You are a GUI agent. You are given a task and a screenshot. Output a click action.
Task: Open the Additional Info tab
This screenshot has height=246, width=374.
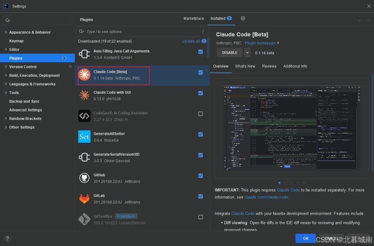pos(295,66)
